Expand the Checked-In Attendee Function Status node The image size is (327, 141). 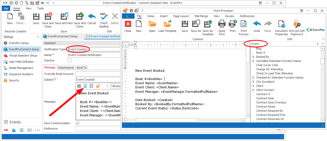pos(253,77)
